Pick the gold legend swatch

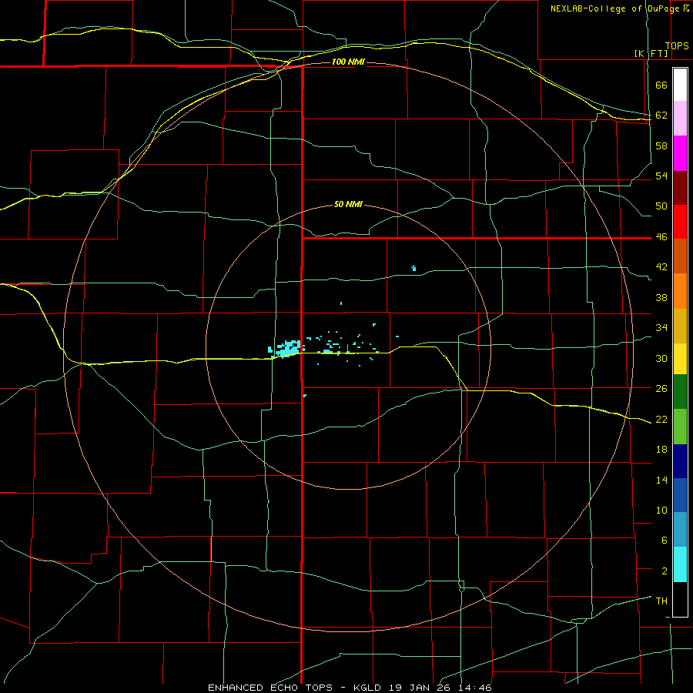pyautogui.click(x=680, y=326)
